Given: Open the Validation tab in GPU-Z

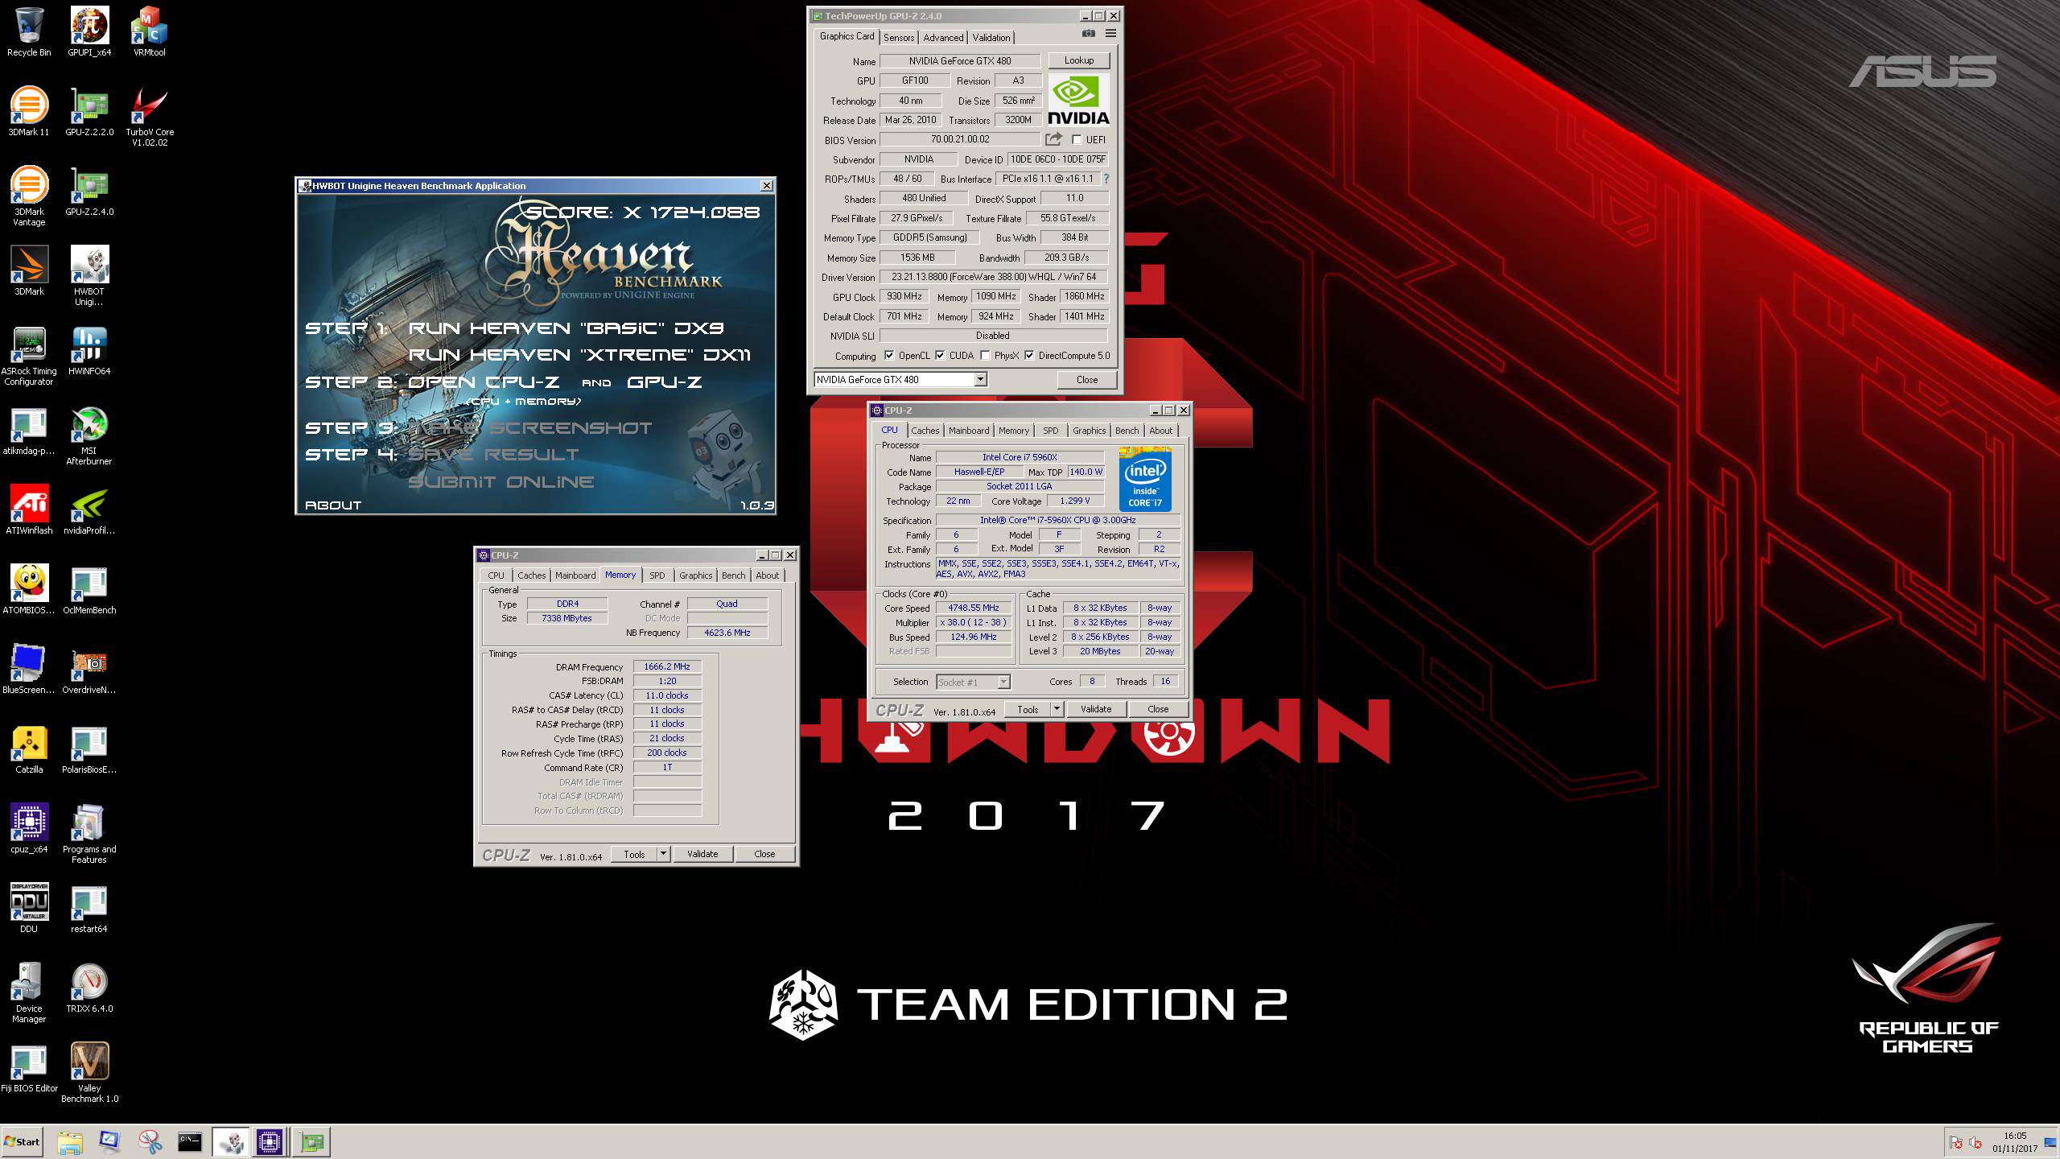Looking at the screenshot, I should click(x=991, y=38).
